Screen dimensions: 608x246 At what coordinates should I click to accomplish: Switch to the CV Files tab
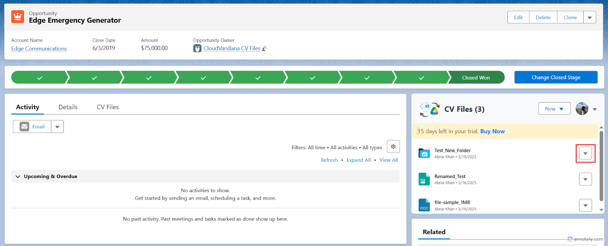click(x=108, y=107)
